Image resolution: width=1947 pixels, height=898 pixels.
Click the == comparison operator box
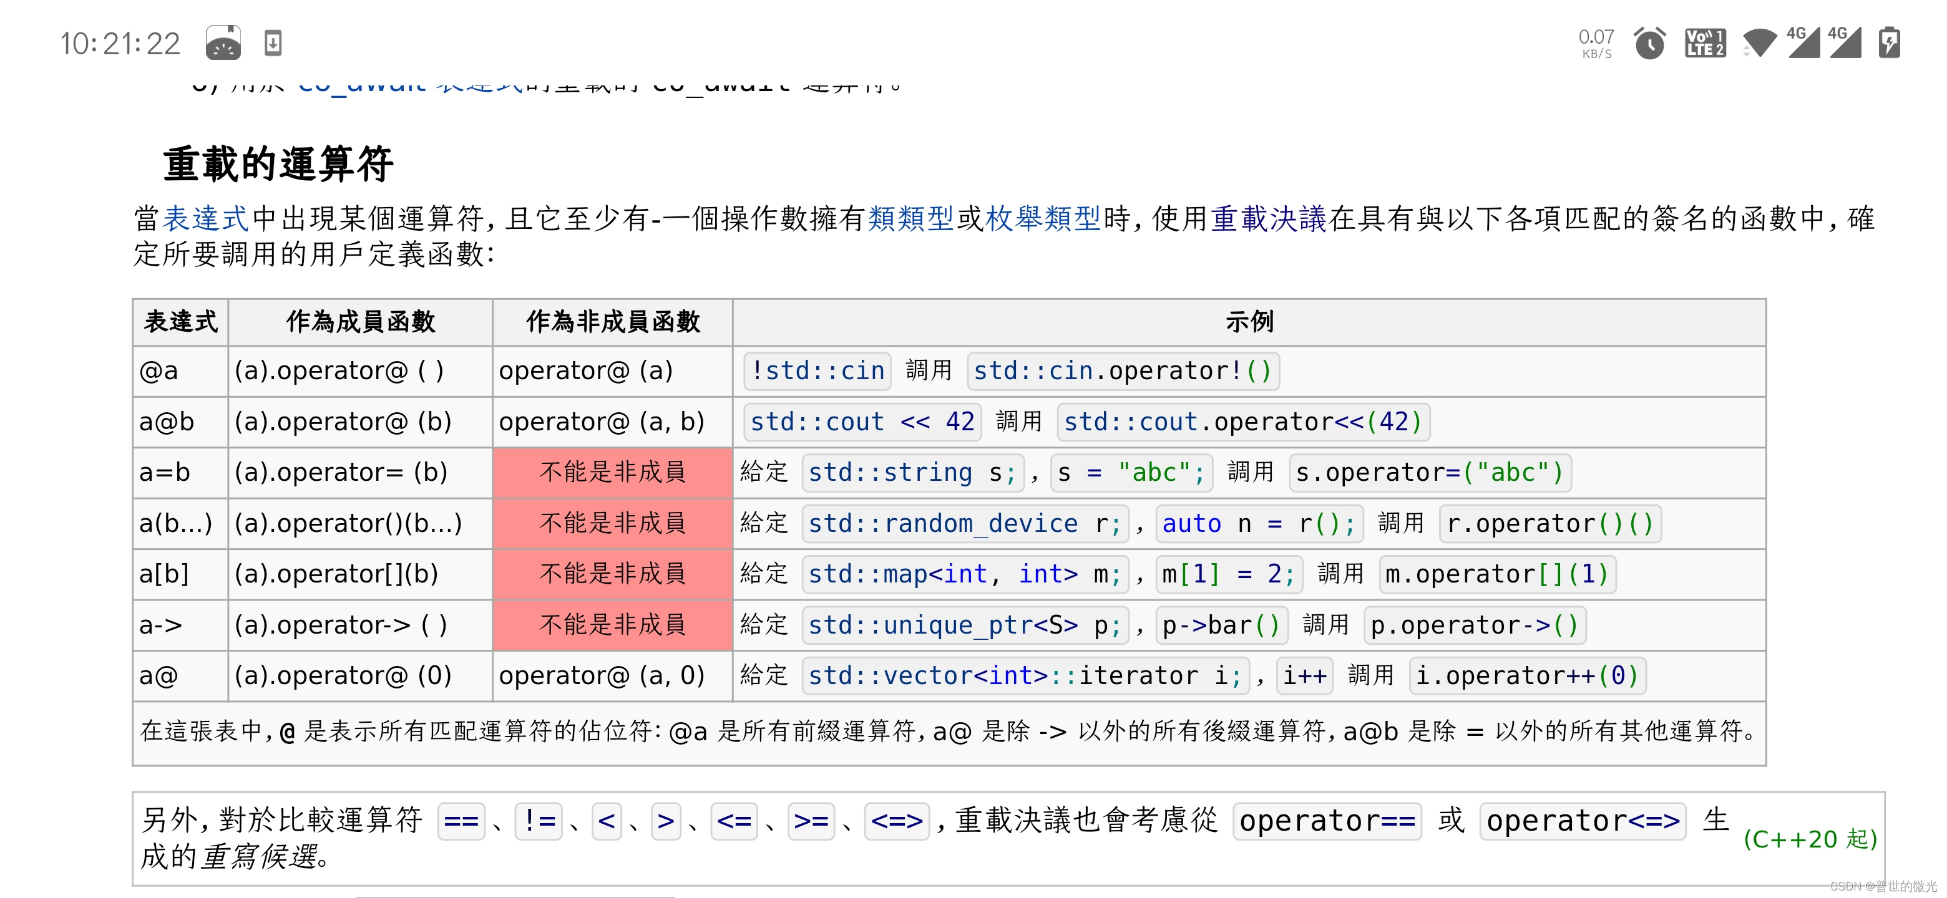pos(461,821)
